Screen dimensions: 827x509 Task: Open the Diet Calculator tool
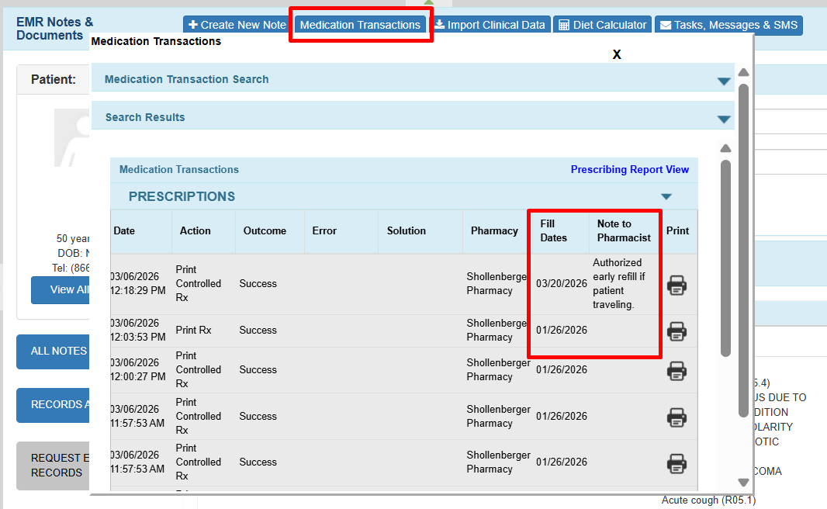[602, 25]
